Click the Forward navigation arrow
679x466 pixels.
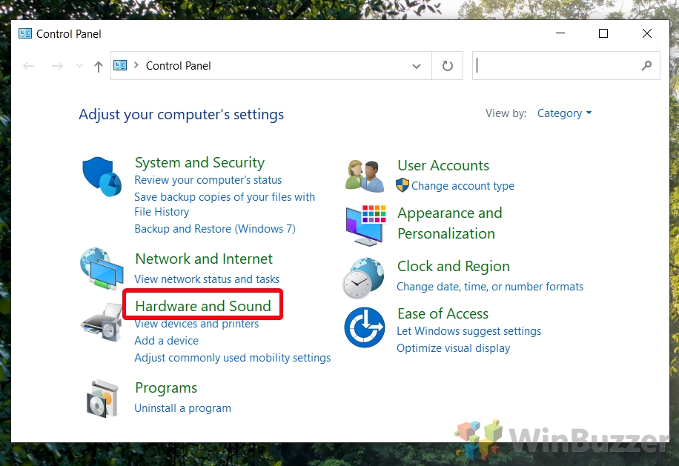57,66
